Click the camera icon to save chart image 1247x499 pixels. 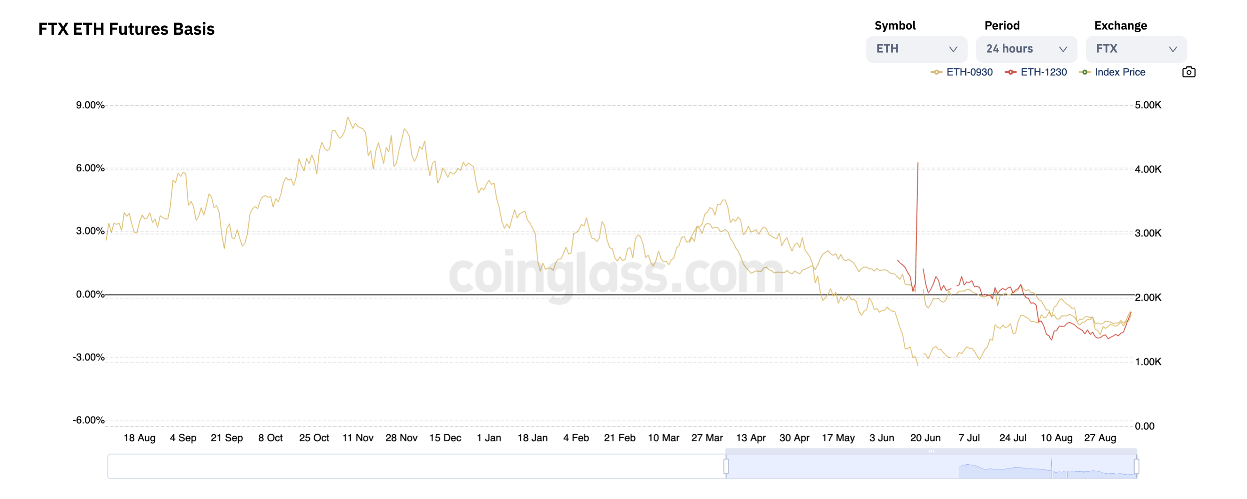click(1188, 72)
